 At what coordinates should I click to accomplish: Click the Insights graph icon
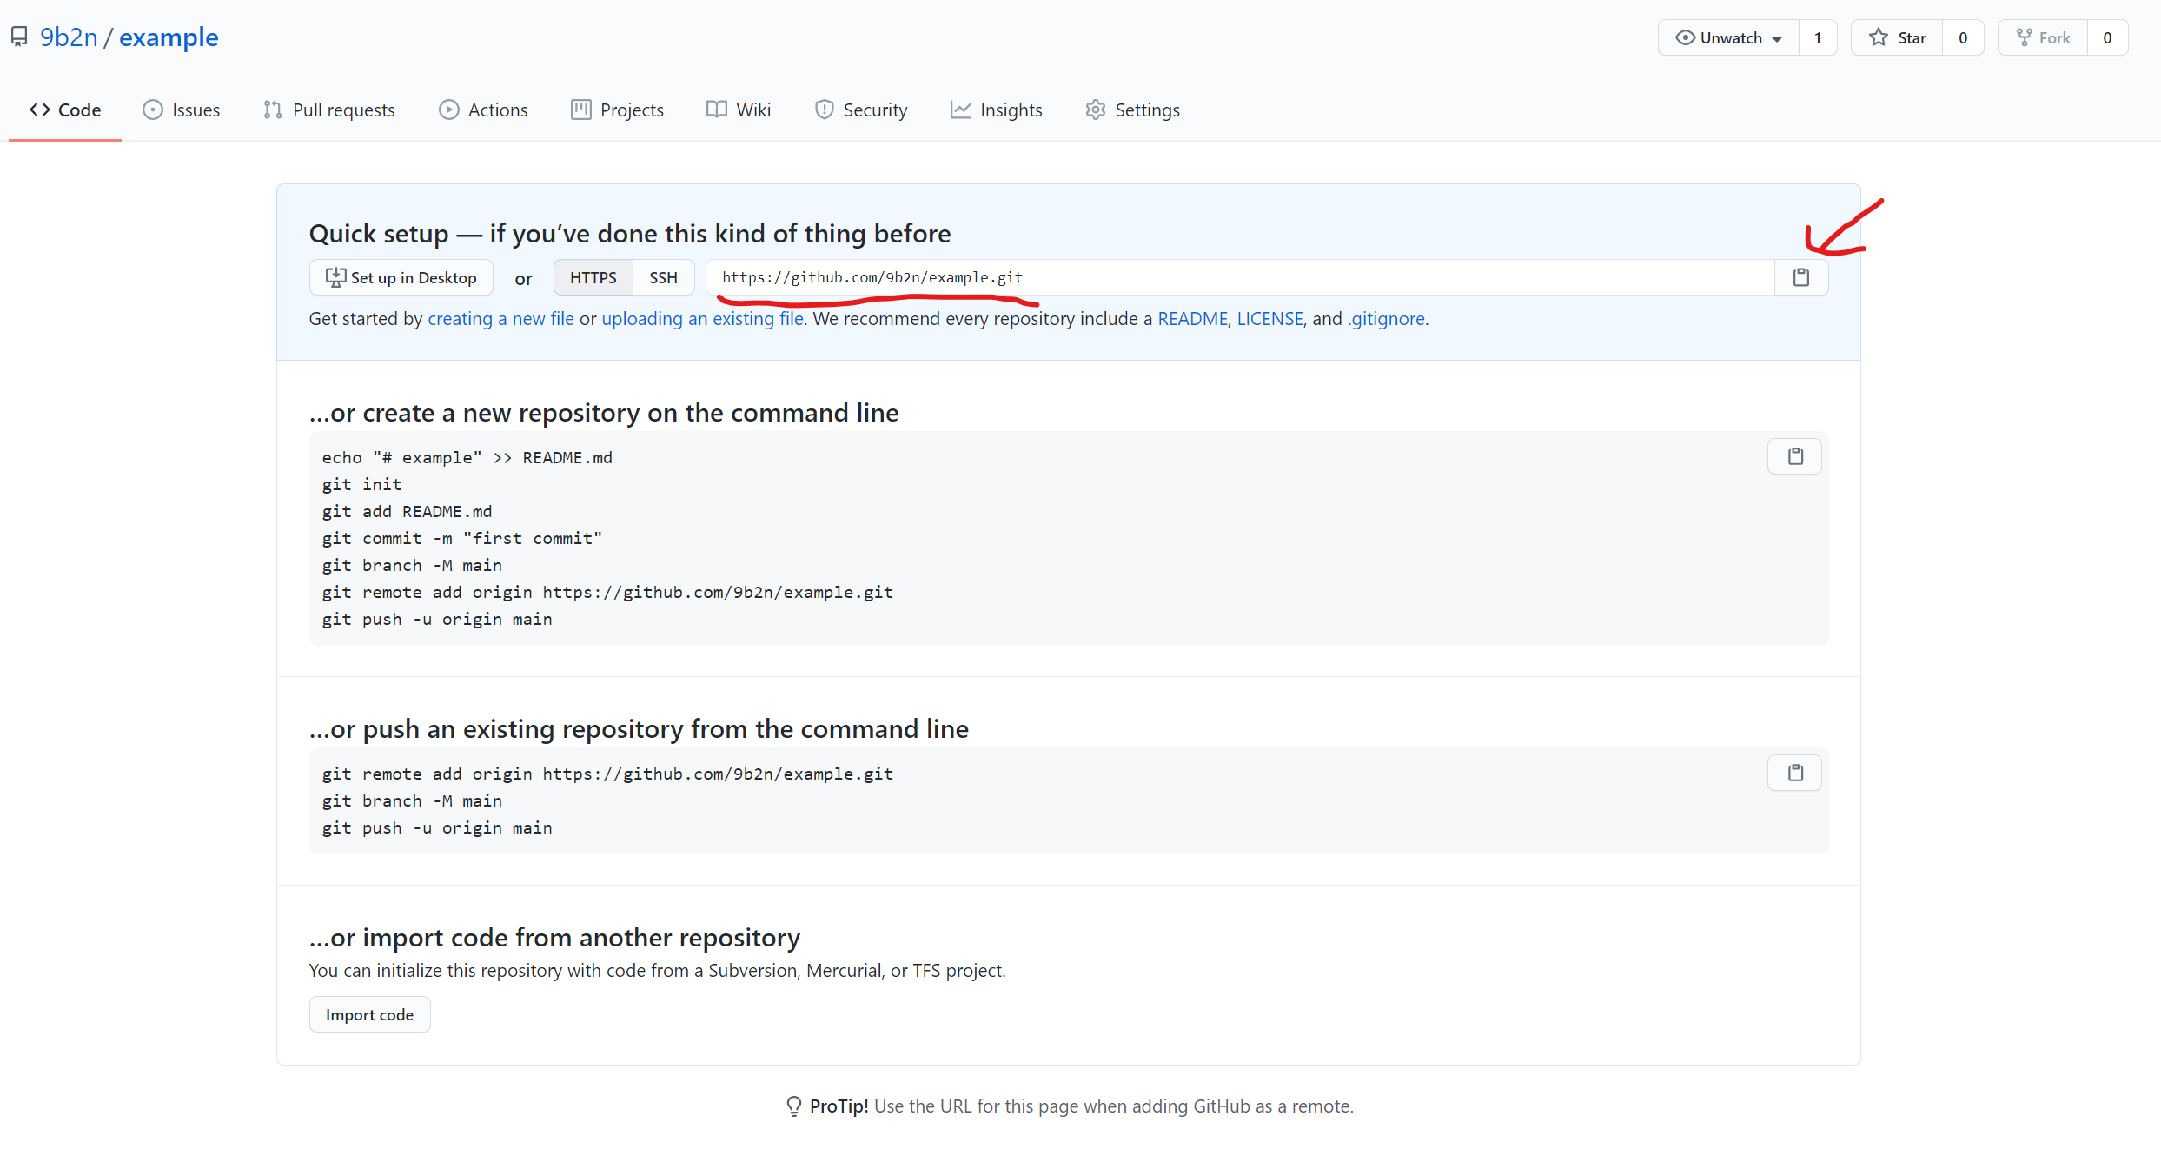[960, 110]
